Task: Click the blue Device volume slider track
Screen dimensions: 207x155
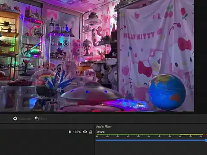Action: [x=151, y=140]
